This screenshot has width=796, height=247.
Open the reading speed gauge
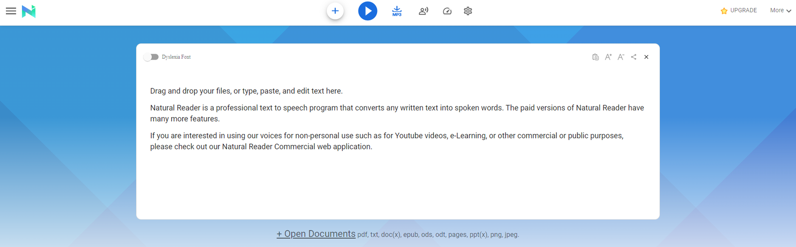447,11
